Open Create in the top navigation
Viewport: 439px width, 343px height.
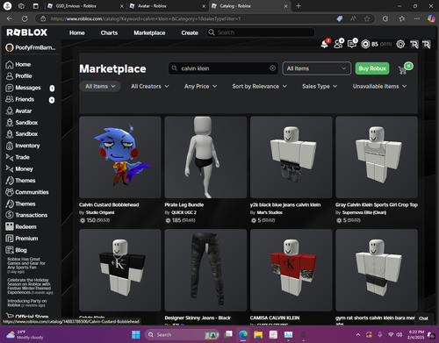coord(190,32)
